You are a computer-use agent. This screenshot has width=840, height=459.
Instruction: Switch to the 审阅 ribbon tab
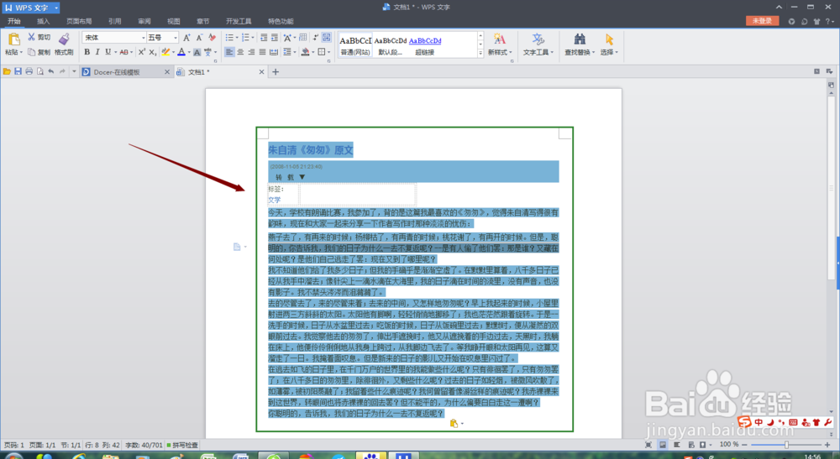pyautogui.click(x=144, y=22)
